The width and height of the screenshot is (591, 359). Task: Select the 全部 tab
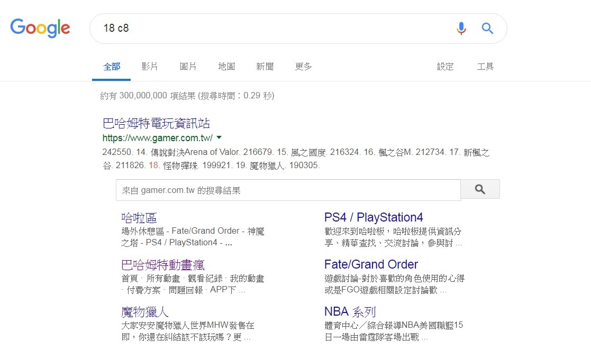tap(112, 67)
